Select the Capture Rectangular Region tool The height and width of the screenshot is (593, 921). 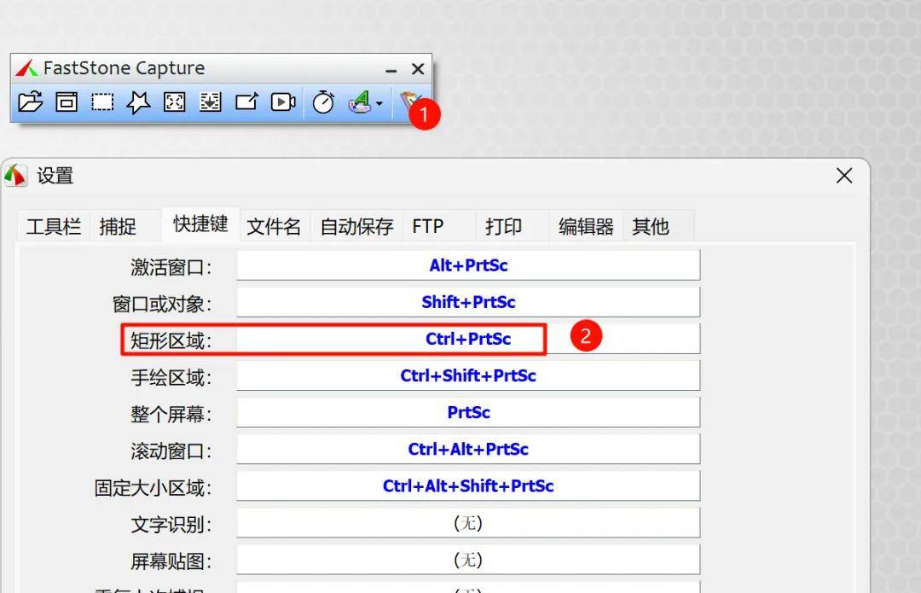(102, 102)
